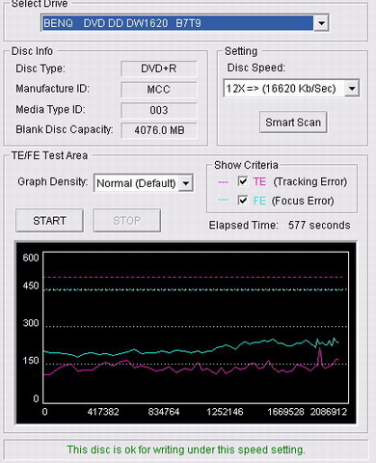The width and height of the screenshot is (376, 463).
Task: Click the Tracking Error label text
Action: (x=310, y=181)
